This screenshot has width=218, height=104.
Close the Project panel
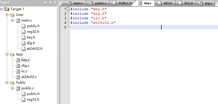pyautogui.click(x=55, y=2)
